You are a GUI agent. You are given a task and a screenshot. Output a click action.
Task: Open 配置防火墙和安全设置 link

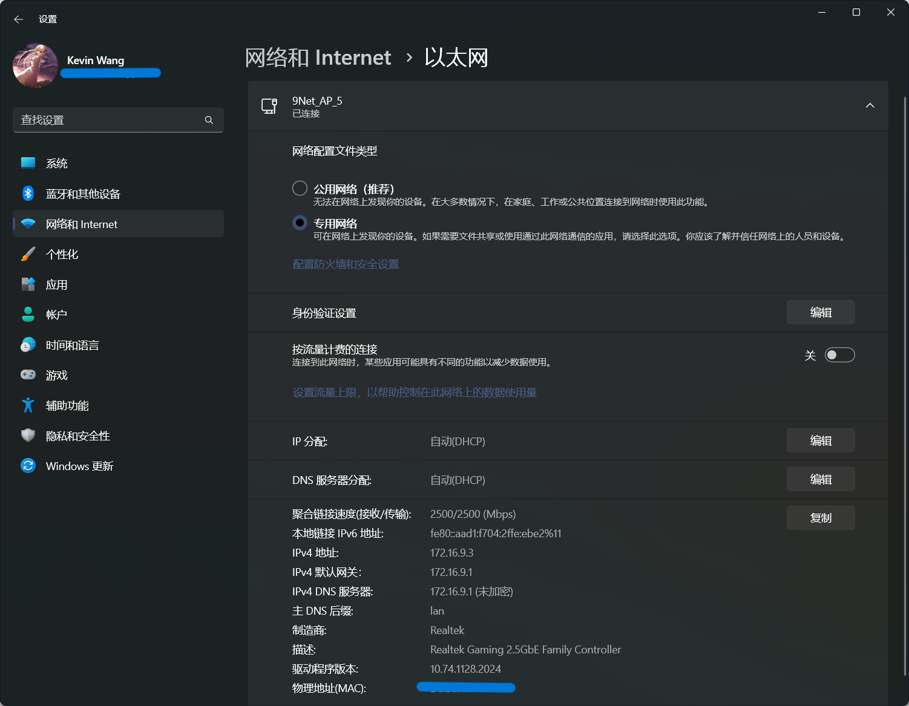pos(346,264)
